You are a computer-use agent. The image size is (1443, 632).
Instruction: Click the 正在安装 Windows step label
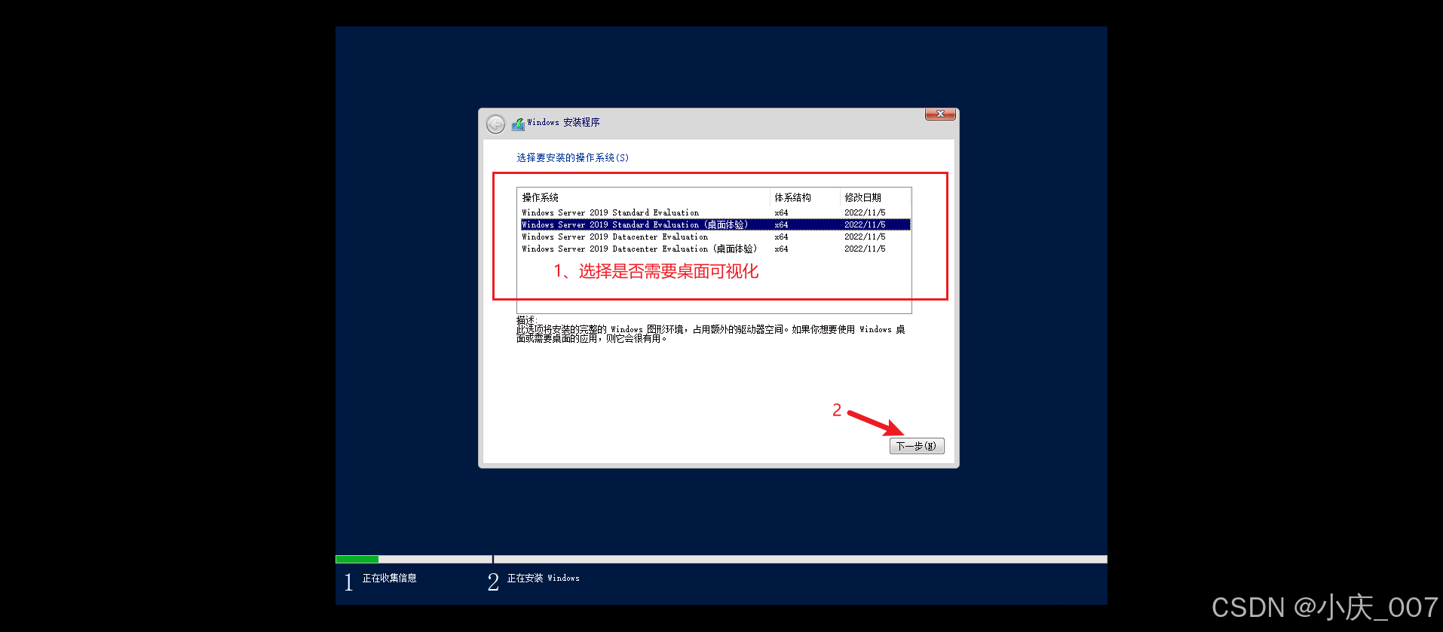[543, 579]
